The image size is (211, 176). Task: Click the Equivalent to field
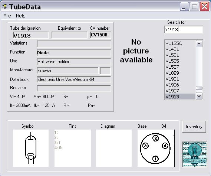click(69, 35)
